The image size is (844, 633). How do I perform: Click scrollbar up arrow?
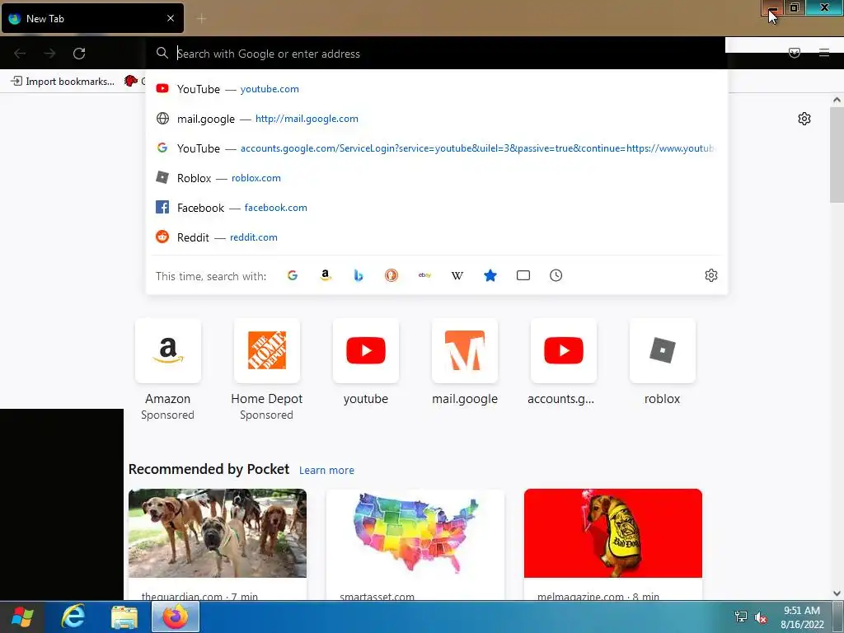click(x=837, y=100)
